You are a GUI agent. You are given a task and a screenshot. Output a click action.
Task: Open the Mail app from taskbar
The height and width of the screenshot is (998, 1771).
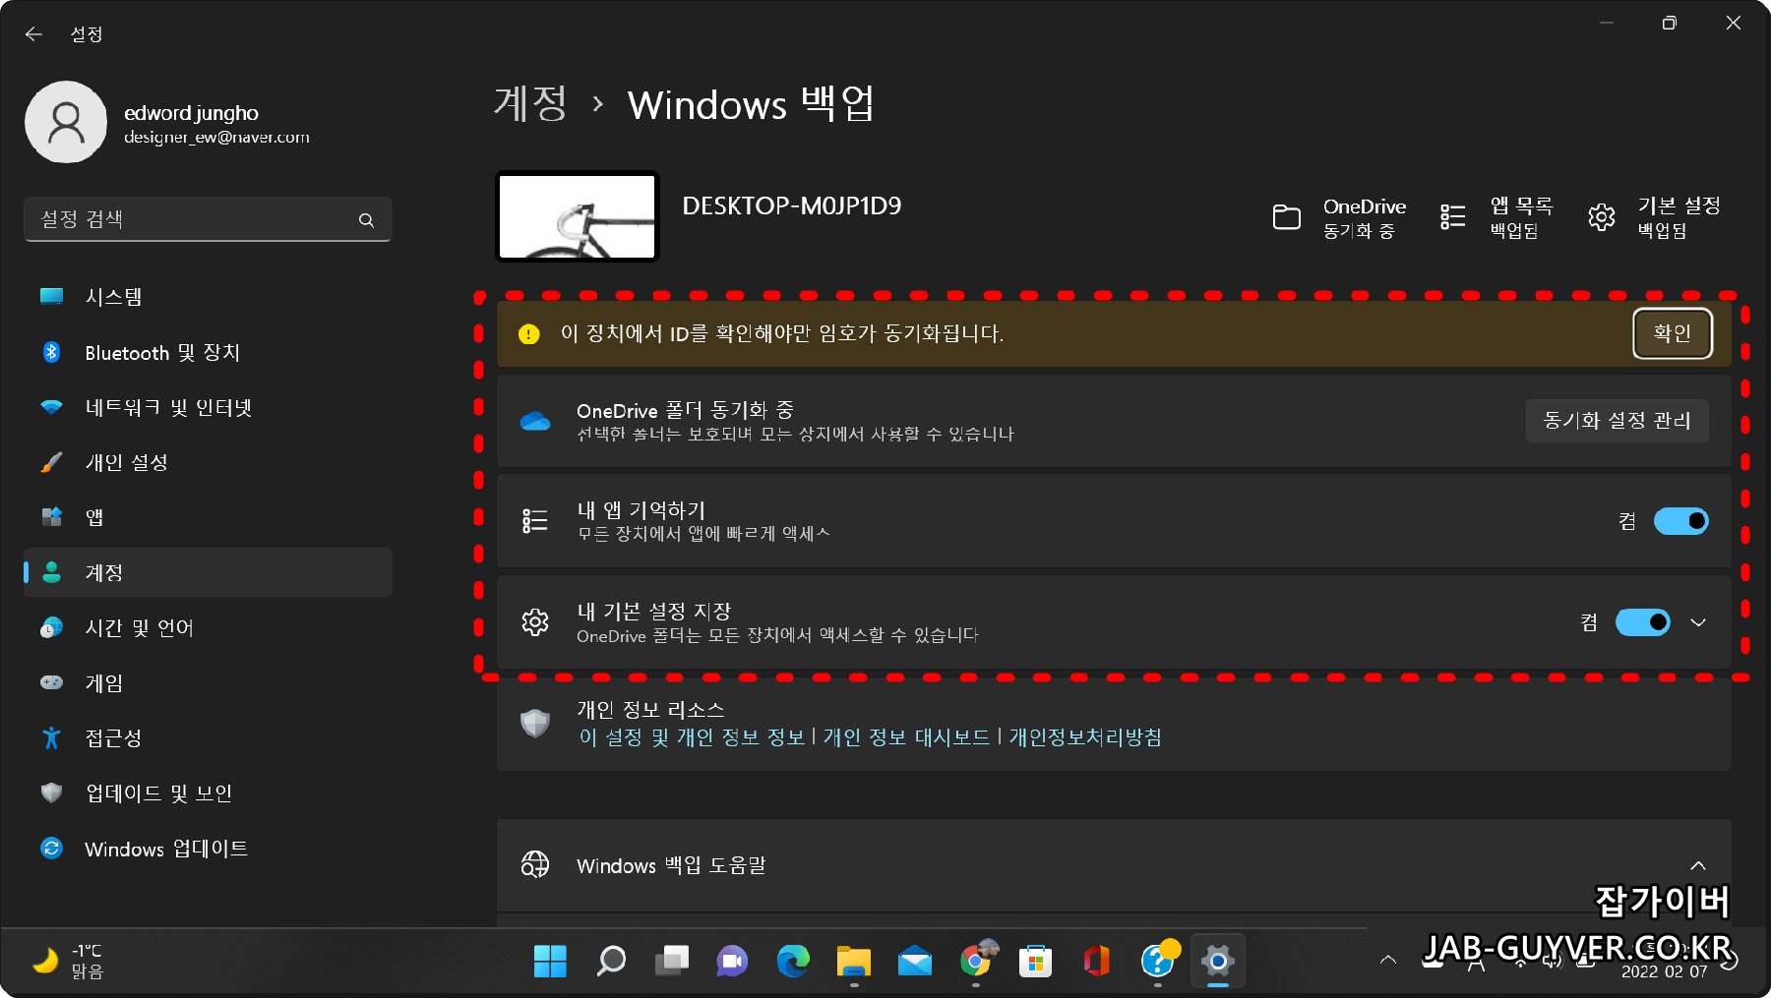click(915, 961)
